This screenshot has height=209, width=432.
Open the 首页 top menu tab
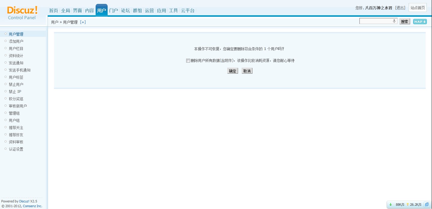tap(54, 10)
